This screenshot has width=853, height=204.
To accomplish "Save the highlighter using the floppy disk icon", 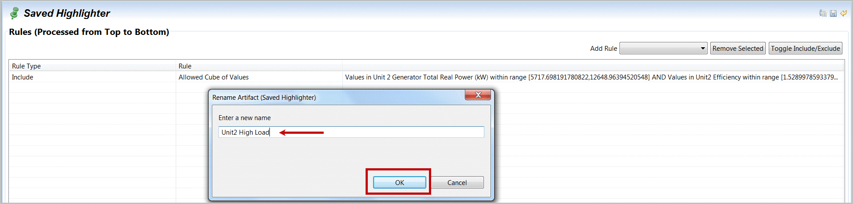I will [x=833, y=13].
